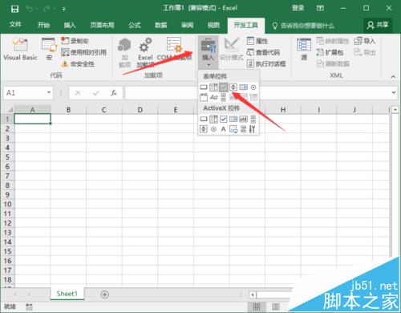The height and width of the screenshot is (313, 401).
Task: Open the Visual Basic editor
Action: click(20, 50)
